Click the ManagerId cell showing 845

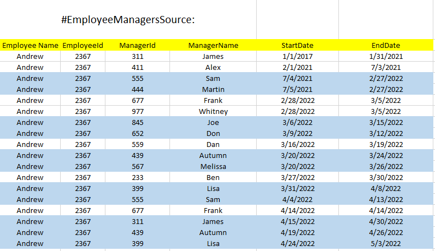pos(137,122)
